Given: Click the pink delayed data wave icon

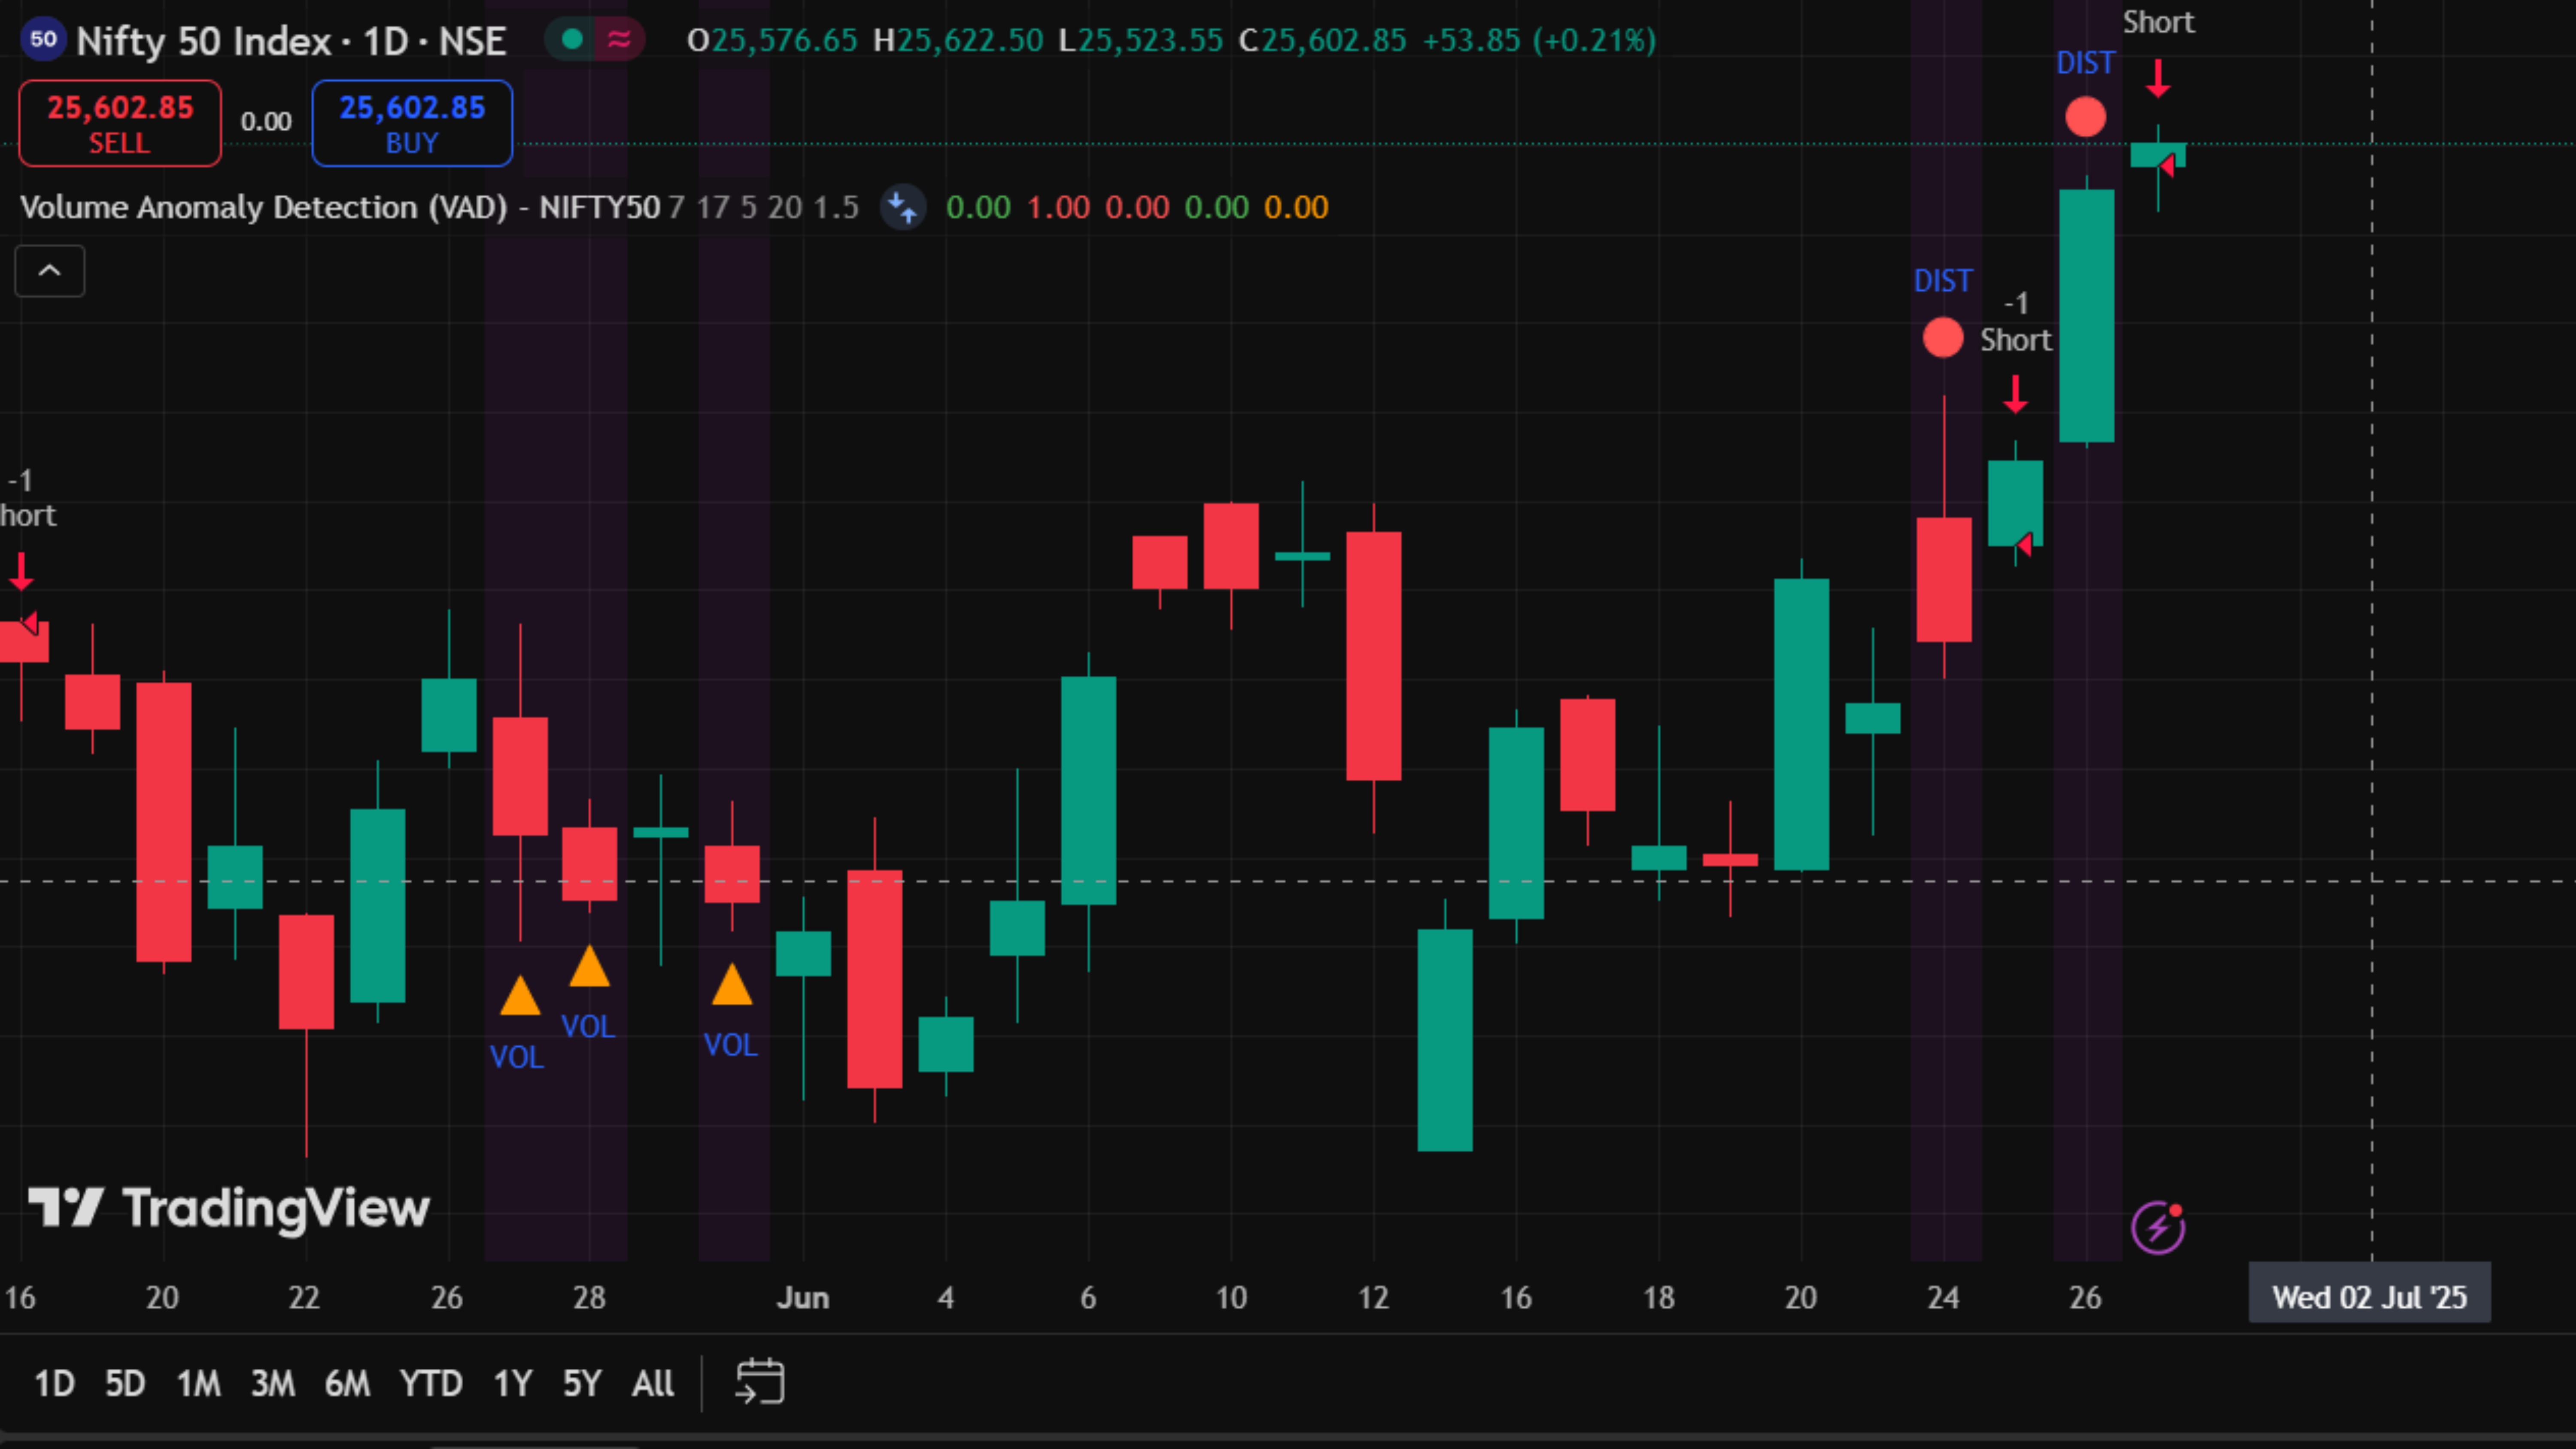Looking at the screenshot, I should coord(619,40).
